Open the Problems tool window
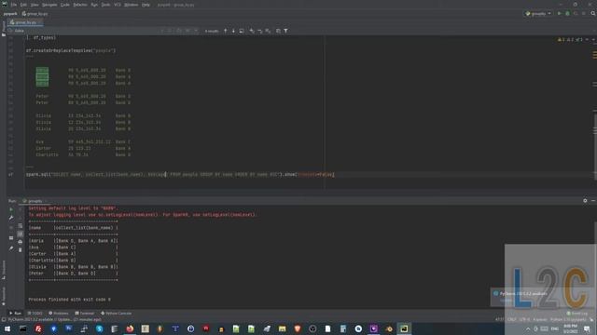The height and width of the screenshot is (335, 597). (59, 314)
